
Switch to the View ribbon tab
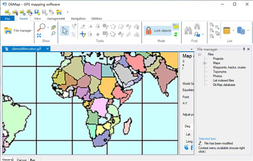pyautogui.click(x=37, y=19)
